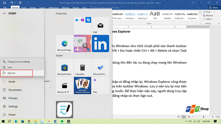Open the References ribbon tab
The width and height of the screenshot is (221, 124).
[54, 8]
